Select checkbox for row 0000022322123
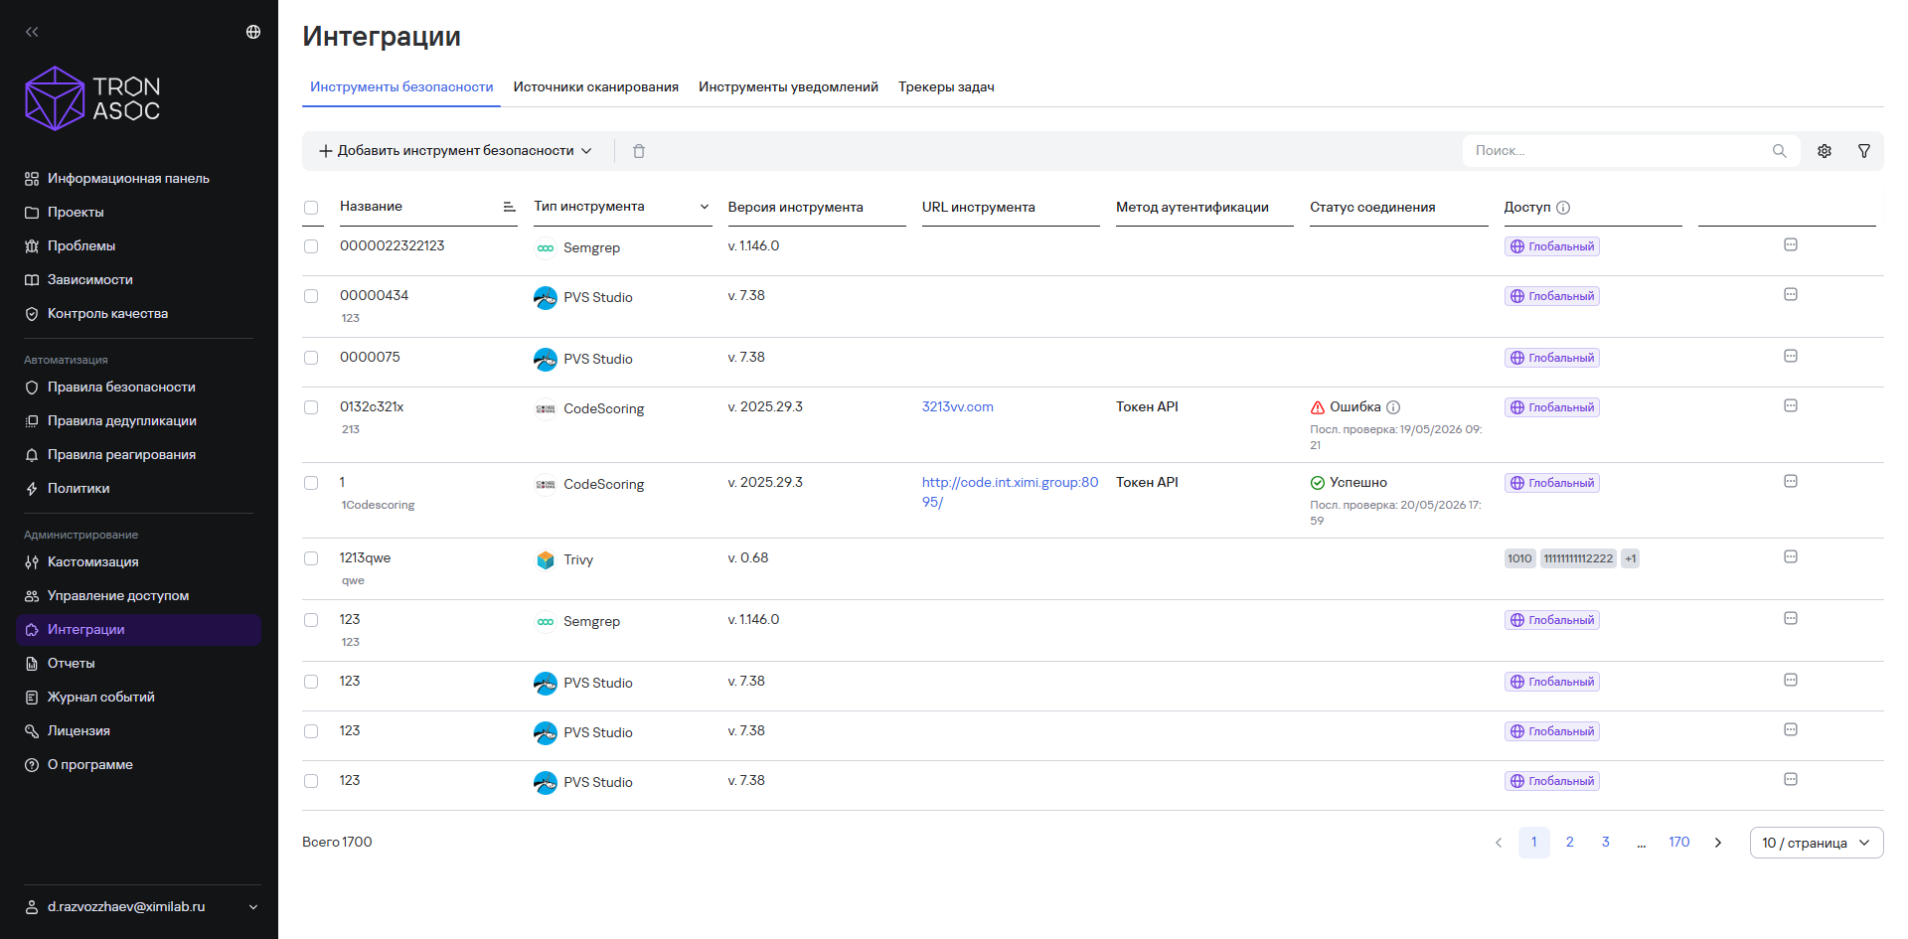 [311, 246]
